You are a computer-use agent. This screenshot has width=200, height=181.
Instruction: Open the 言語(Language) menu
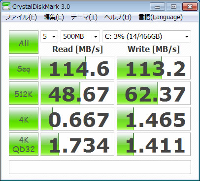(161, 17)
